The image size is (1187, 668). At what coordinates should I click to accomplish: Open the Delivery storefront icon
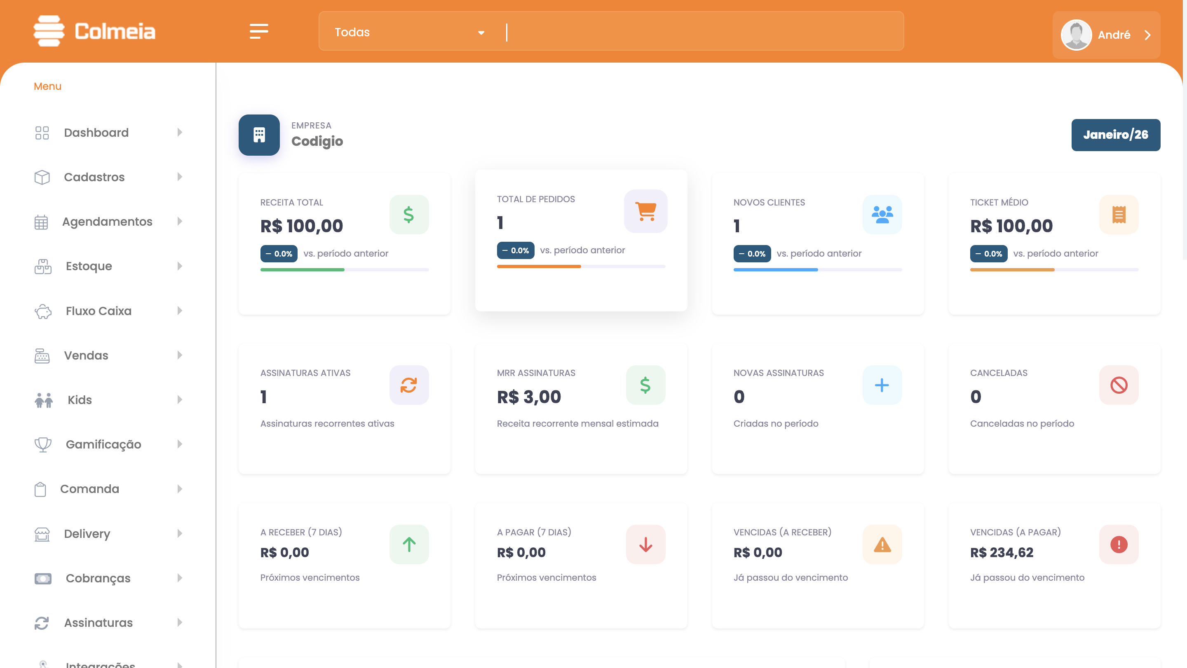point(42,534)
